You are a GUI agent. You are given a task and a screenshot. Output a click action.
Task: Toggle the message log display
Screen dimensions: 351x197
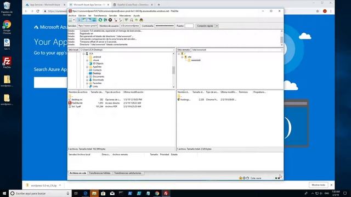tap(79, 20)
